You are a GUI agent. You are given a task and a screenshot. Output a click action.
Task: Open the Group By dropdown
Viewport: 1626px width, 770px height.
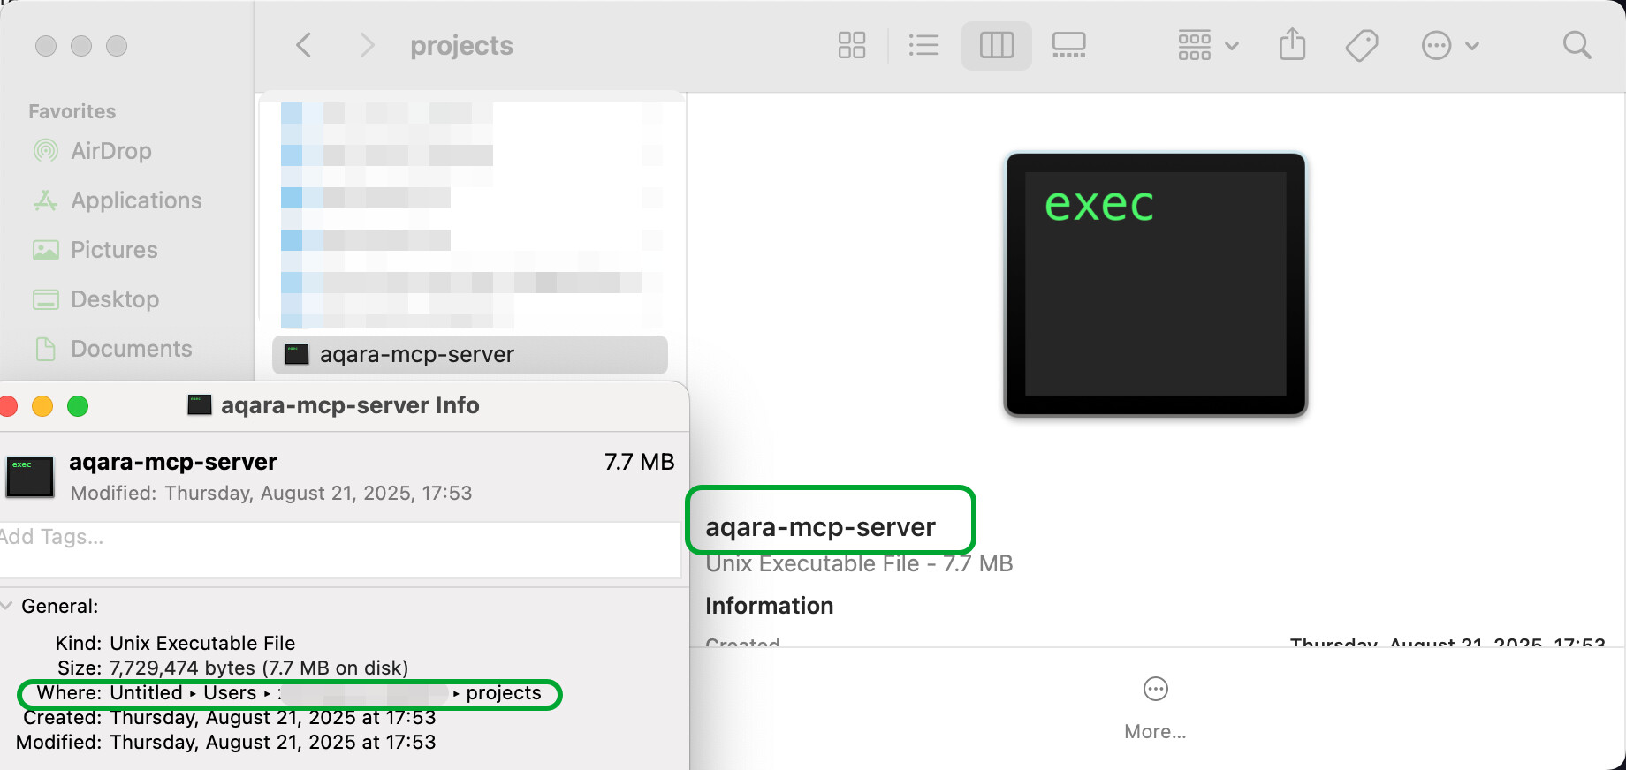coord(1207,45)
